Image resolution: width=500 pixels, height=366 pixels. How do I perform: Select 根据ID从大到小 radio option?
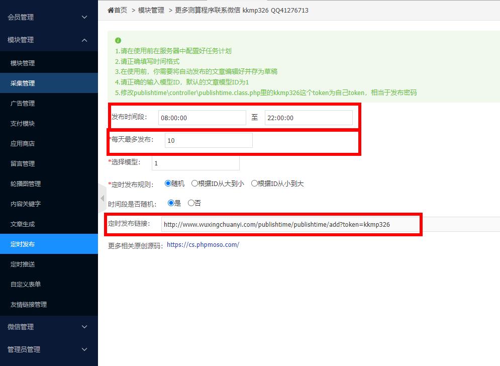tap(194, 184)
